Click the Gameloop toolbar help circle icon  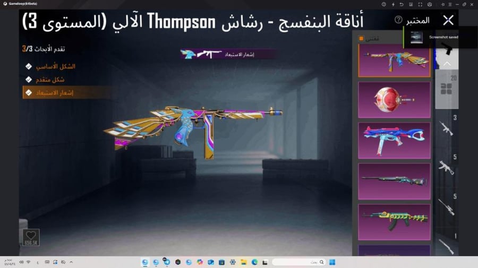(384, 4)
